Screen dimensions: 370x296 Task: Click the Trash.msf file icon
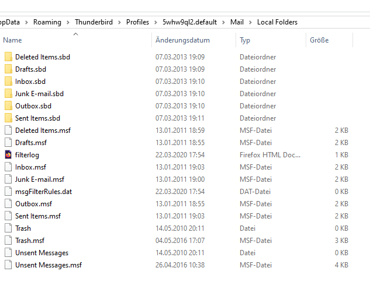pyautogui.click(x=8, y=241)
